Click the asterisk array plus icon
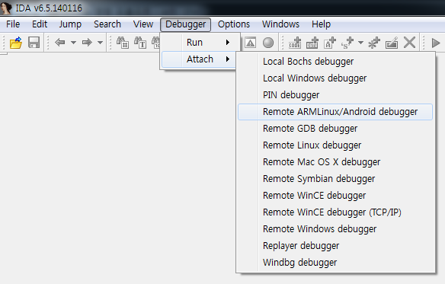This screenshot has height=284, width=445. (x=374, y=43)
